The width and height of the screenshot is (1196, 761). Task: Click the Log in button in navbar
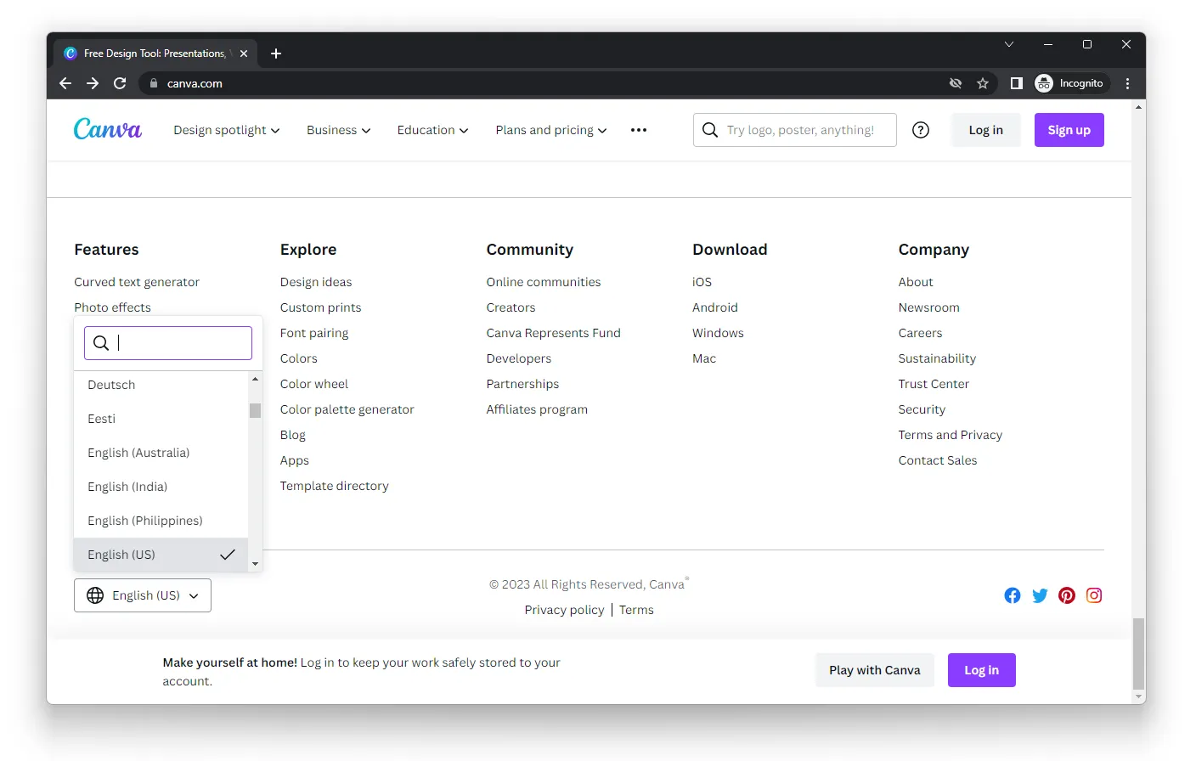(x=986, y=130)
